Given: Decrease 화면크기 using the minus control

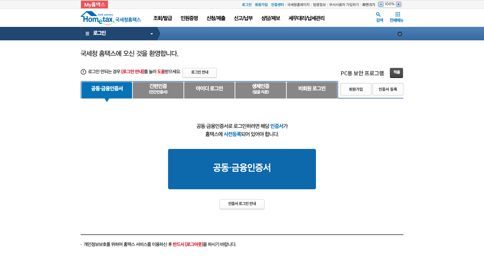Looking at the screenshot, I should point(380,4).
